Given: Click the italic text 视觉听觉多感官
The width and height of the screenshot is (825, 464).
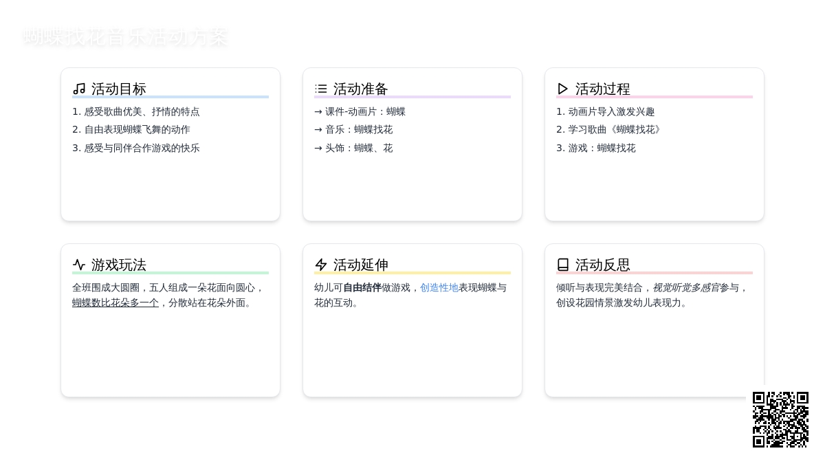Looking at the screenshot, I should point(686,287).
